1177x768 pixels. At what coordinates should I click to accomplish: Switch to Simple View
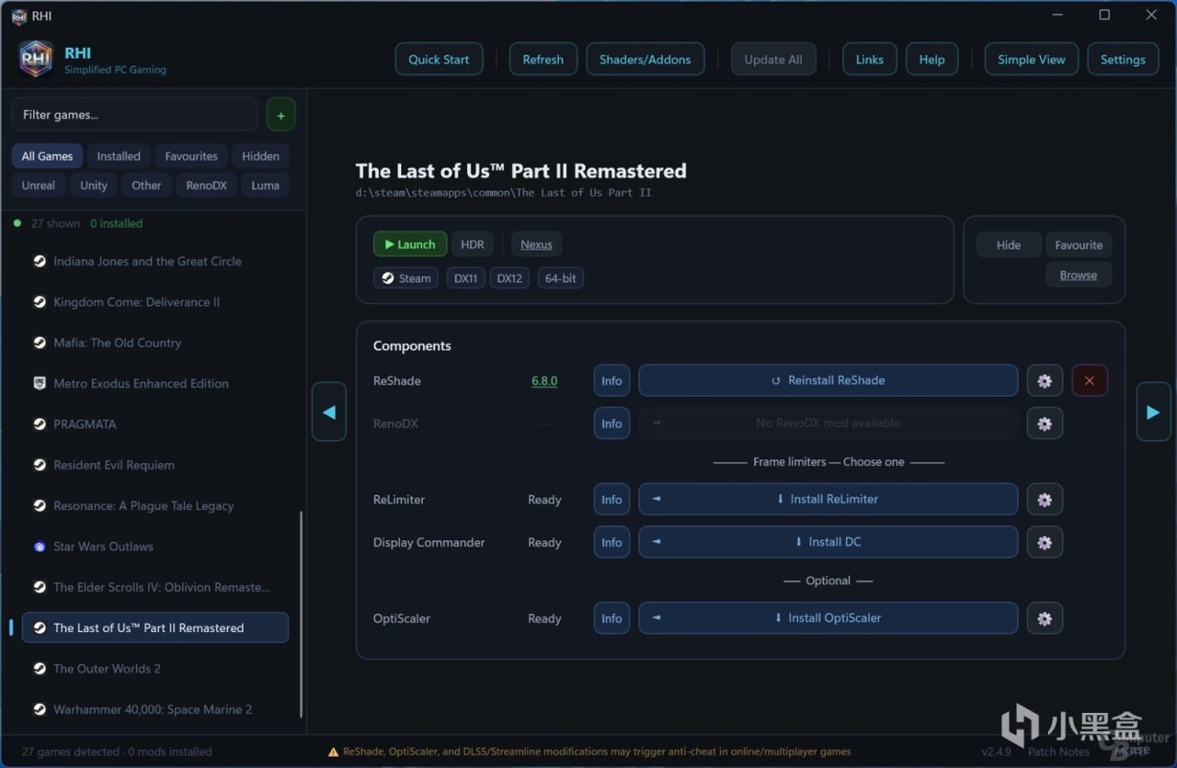coord(1032,59)
